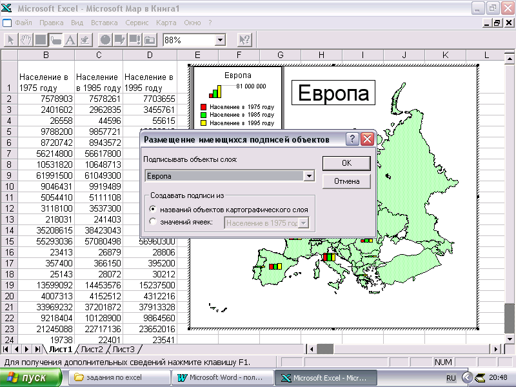Select the arrow pointer tool in toolbar
Image resolution: width=516 pixels, height=387 pixels.
[x=10, y=40]
